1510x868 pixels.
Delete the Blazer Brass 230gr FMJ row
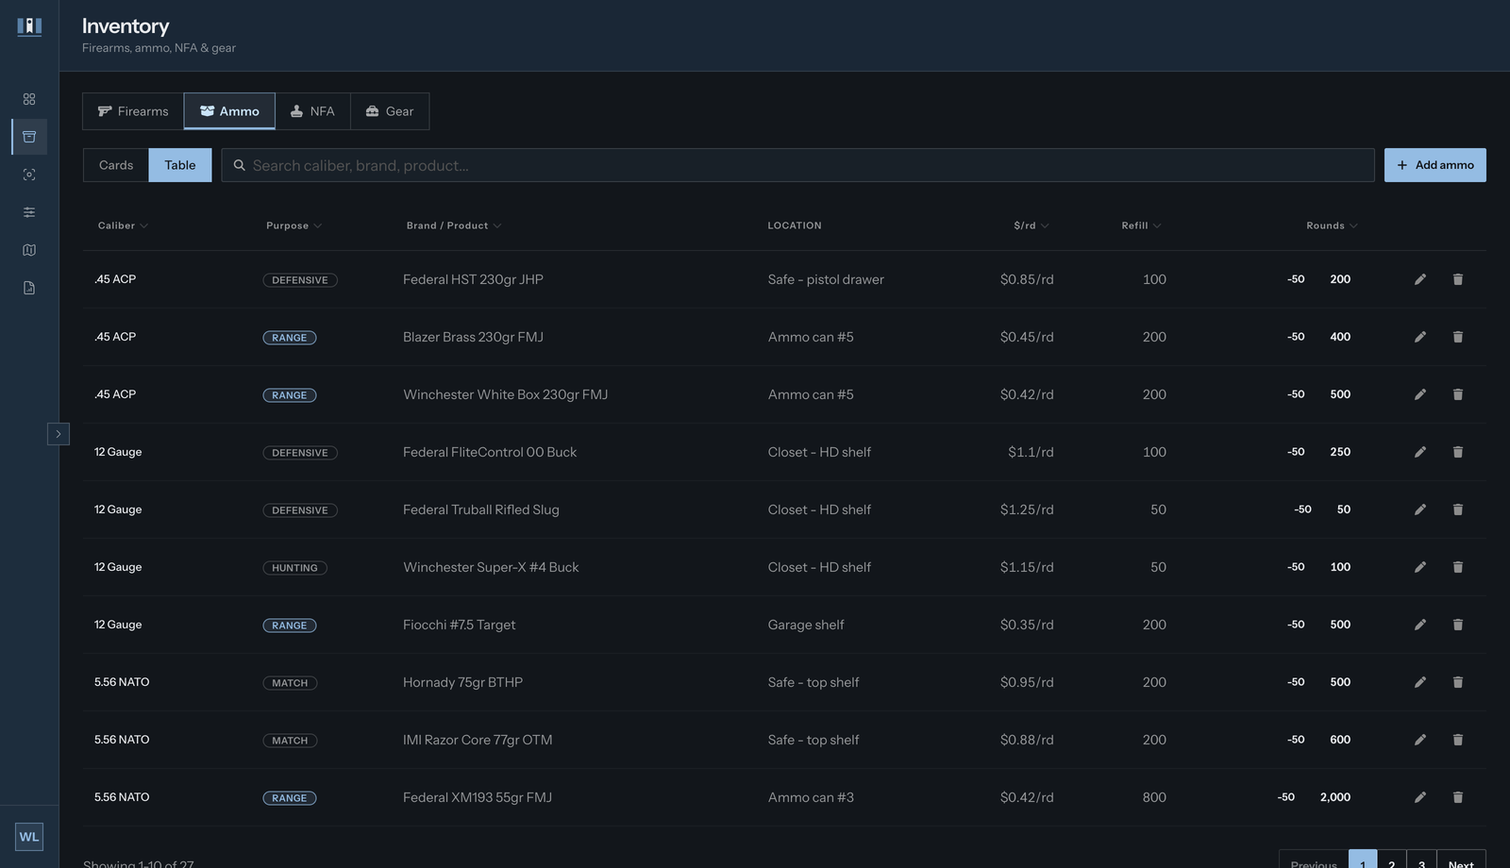1457,337
